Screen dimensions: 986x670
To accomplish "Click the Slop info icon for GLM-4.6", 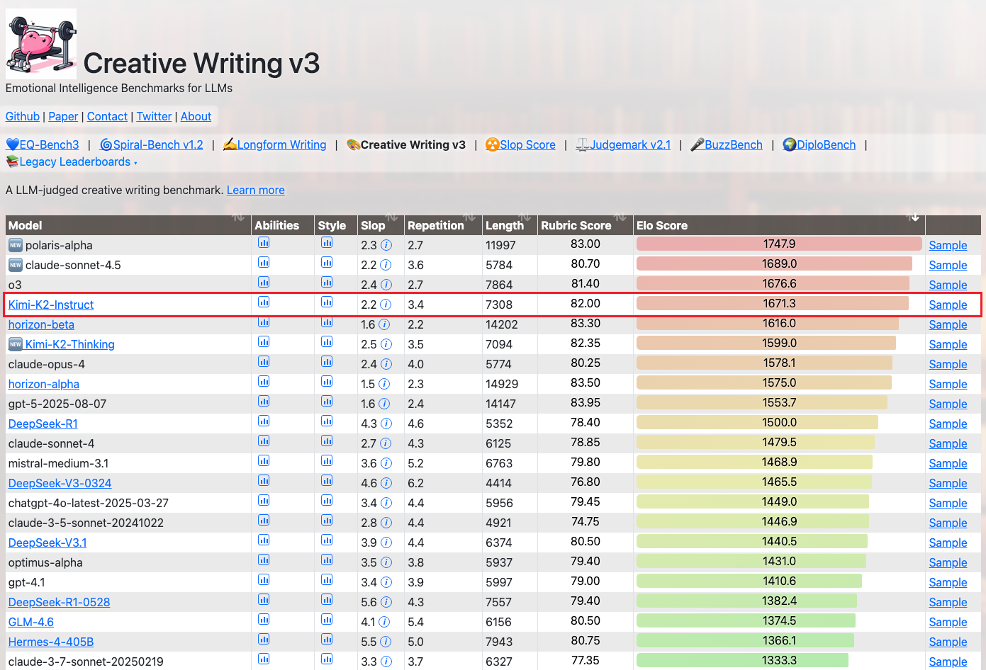I will [384, 622].
